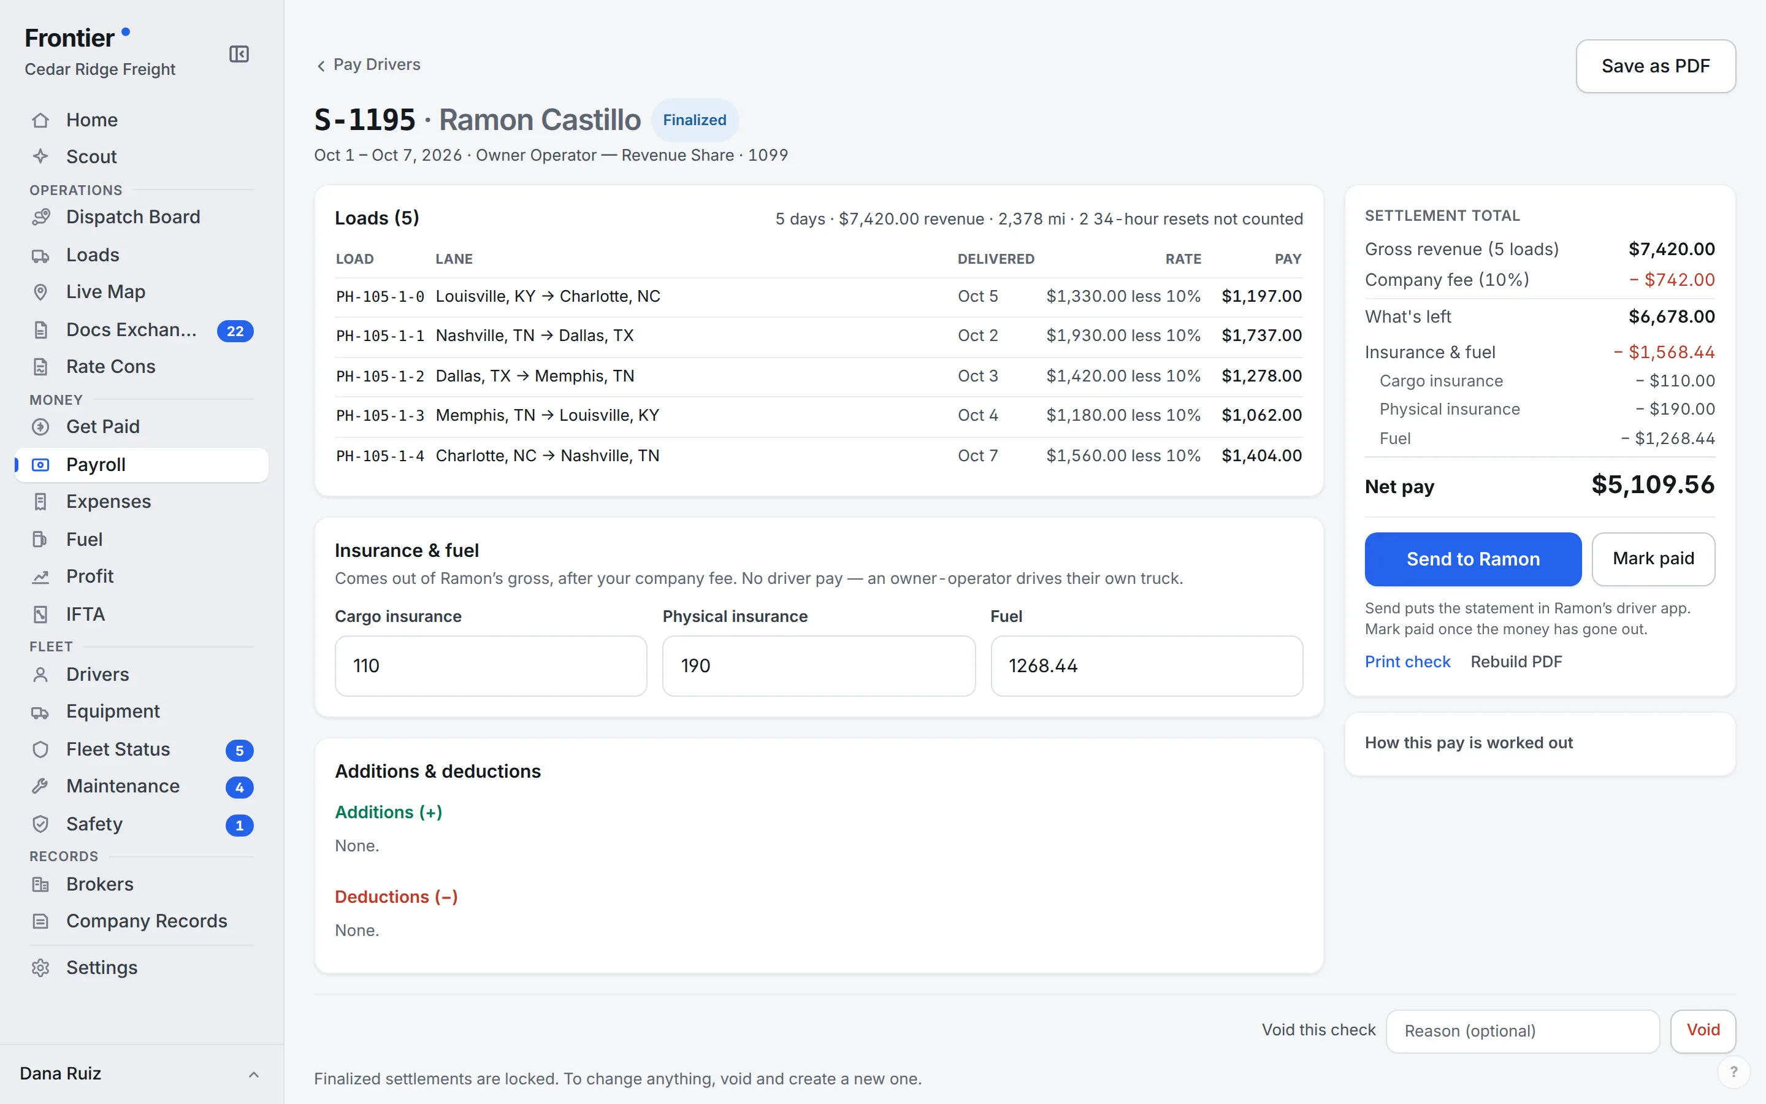Viewport: 1766px width, 1104px height.
Task: Expand the Dana Ruiz user menu
Action: (x=141, y=1073)
